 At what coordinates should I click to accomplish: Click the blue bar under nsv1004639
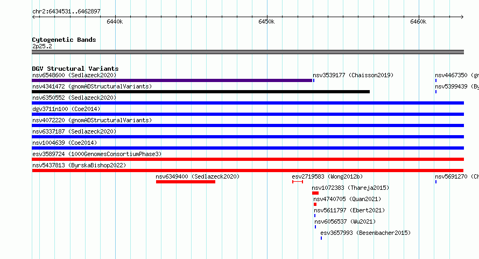(x=248, y=148)
